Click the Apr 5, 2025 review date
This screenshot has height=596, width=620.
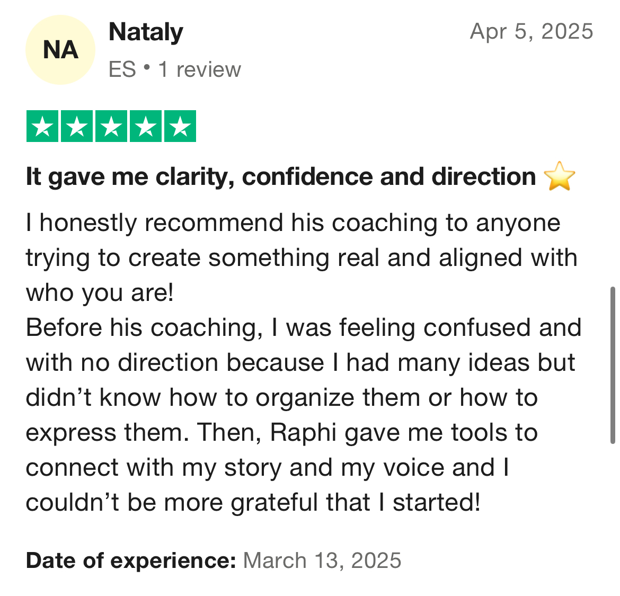[x=532, y=31]
